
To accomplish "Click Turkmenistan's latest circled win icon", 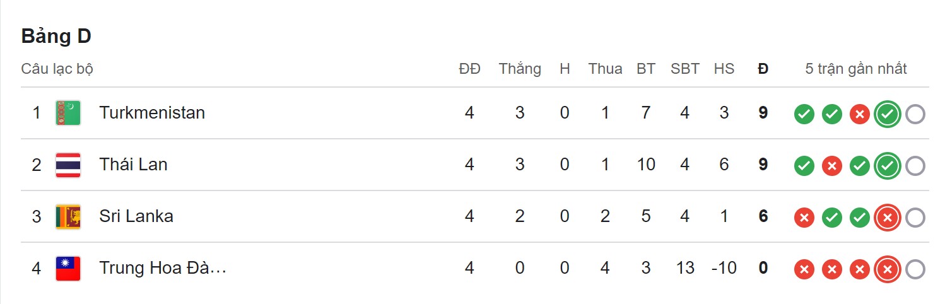I will pyautogui.click(x=888, y=114).
